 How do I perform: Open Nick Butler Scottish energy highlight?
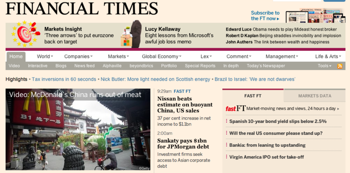tap(155, 79)
